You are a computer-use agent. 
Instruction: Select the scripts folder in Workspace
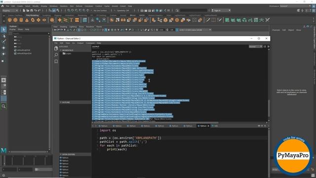click(67, 53)
